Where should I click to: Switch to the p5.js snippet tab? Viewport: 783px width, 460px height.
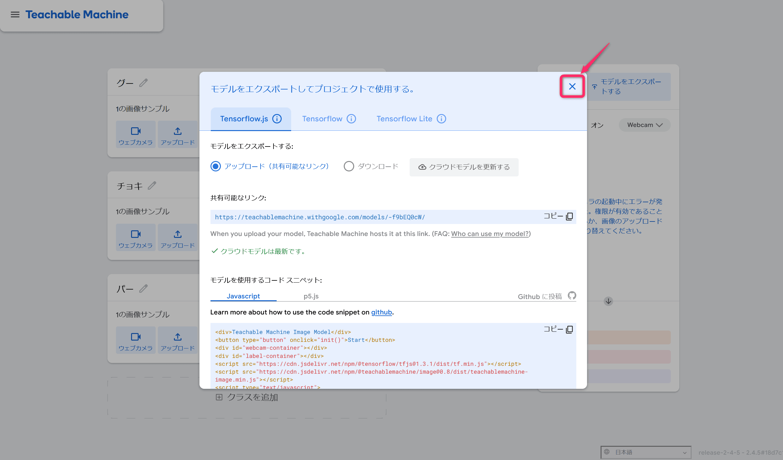coord(311,296)
